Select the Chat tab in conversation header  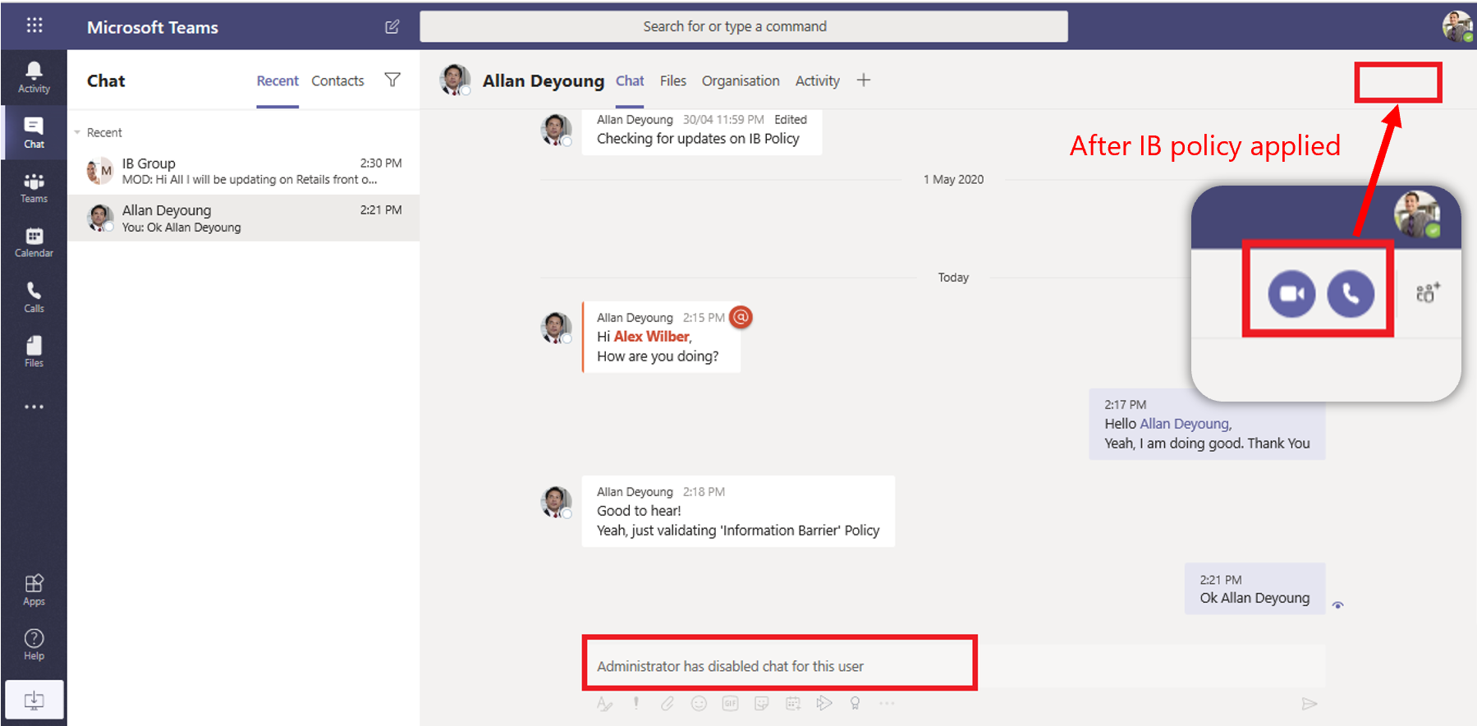[x=630, y=80]
